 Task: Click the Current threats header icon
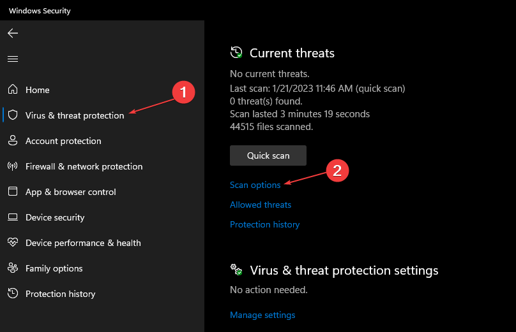[x=236, y=53]
